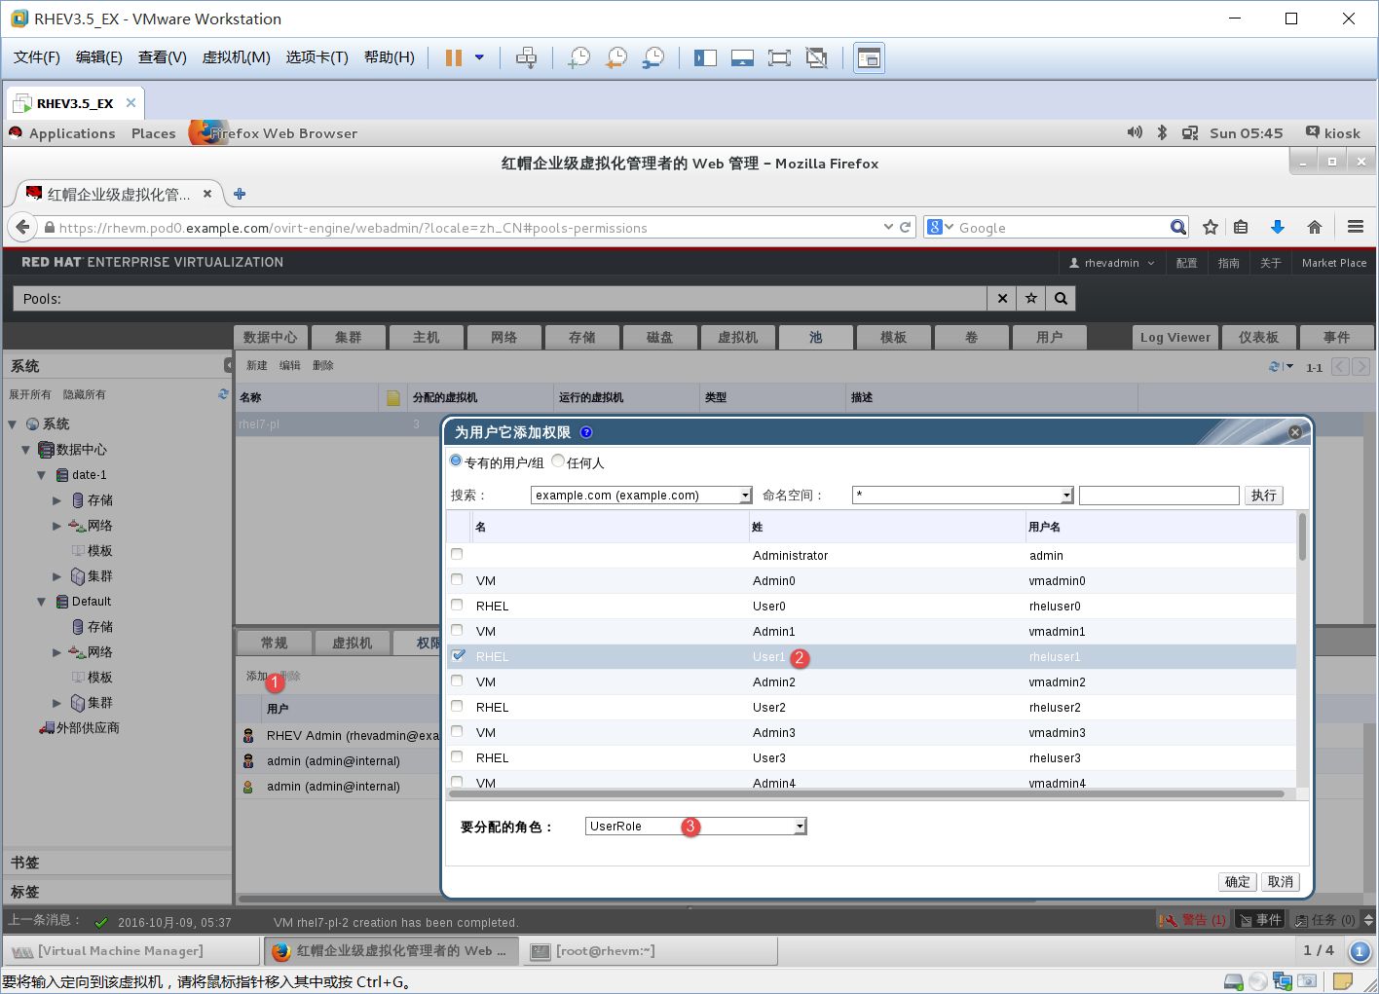
Task: Open Firefox hamburger menu
Action: [x=1355, y=227]
